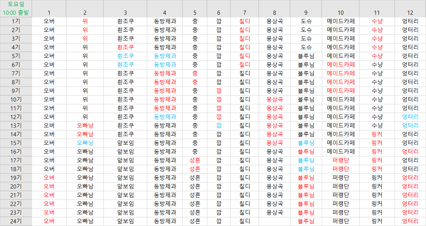Select column header 7
Screen dimensions: 426x226
(244, 12)
